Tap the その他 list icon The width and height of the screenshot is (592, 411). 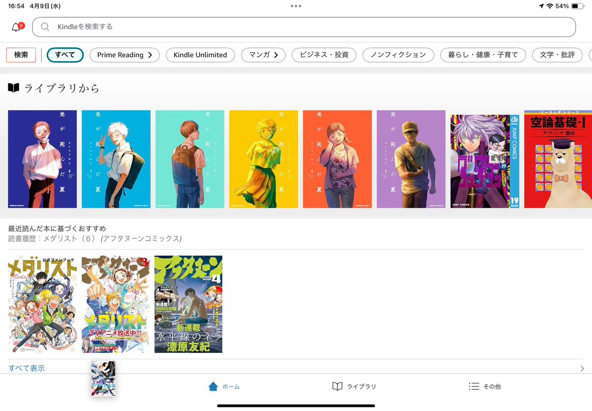(x=474, y=386)
